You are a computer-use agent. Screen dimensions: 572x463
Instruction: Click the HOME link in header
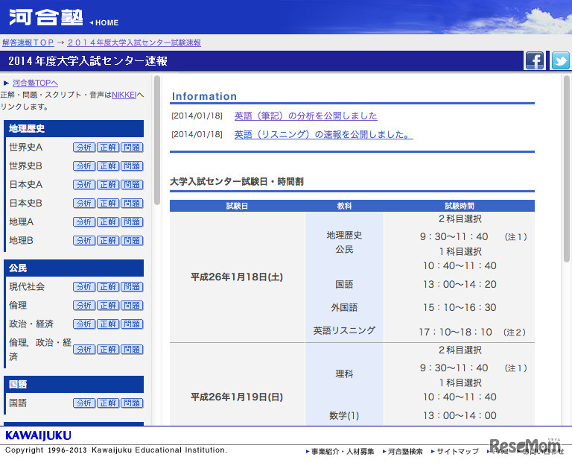[x=104, y=22]
